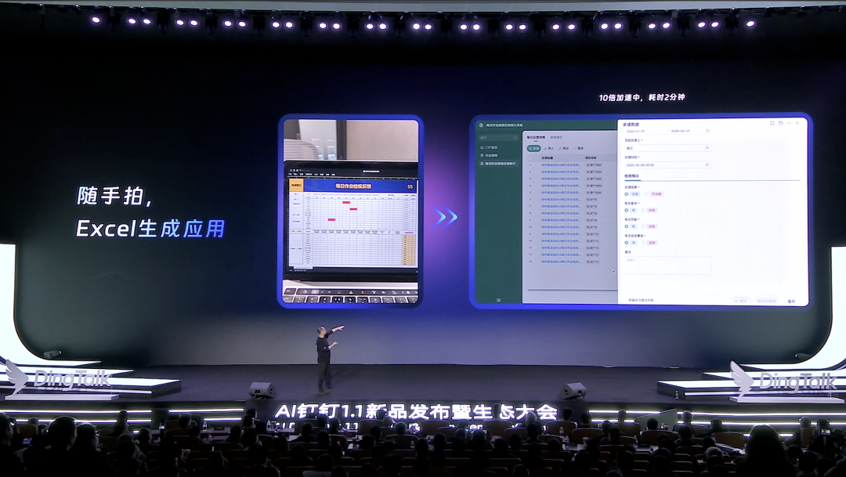Click the 提交并继续 button
The image size is (846, 477).
click(767, 301)
